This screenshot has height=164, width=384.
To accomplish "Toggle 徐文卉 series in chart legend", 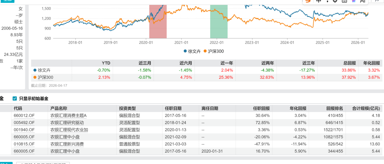I will [x=191, y=51].
